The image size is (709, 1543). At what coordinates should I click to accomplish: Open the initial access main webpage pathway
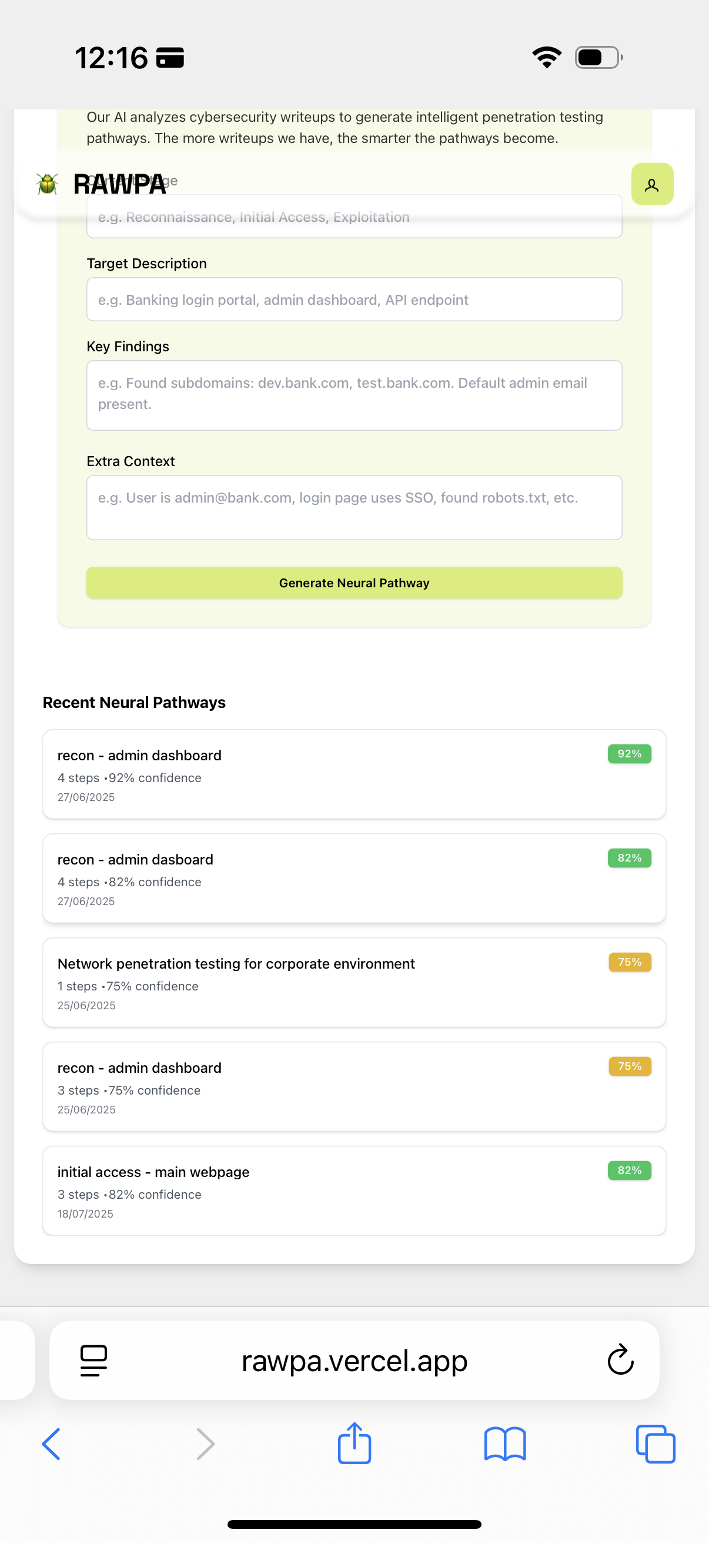pos(354,1191)
